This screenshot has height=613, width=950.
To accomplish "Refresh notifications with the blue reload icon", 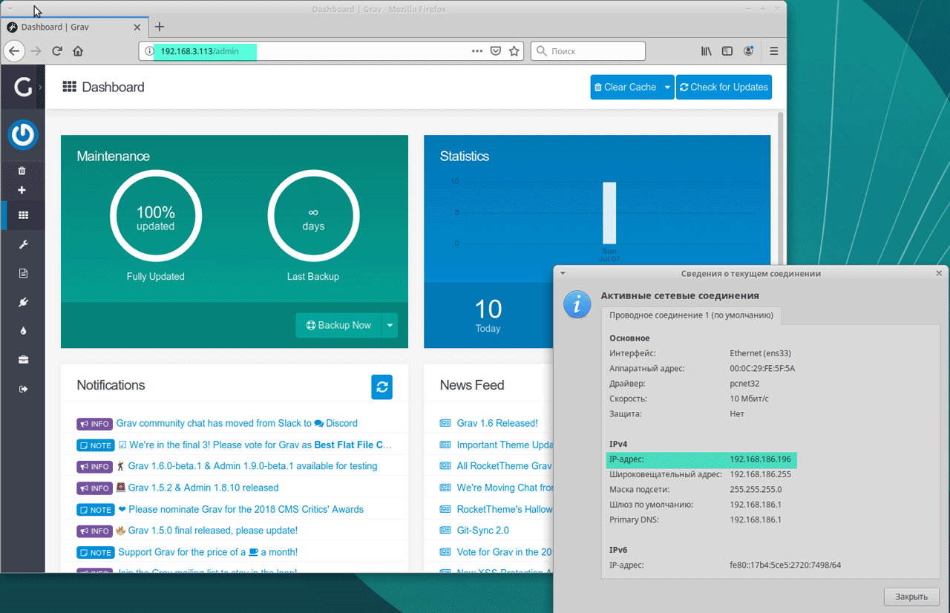I will pyautogui.click(x=381, y=387).
